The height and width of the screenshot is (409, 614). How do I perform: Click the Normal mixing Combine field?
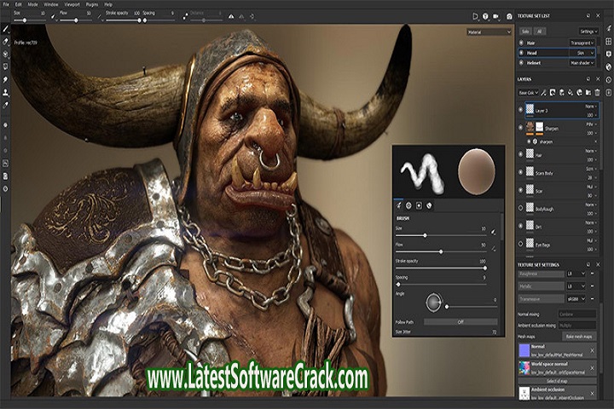tap(577, 314)
